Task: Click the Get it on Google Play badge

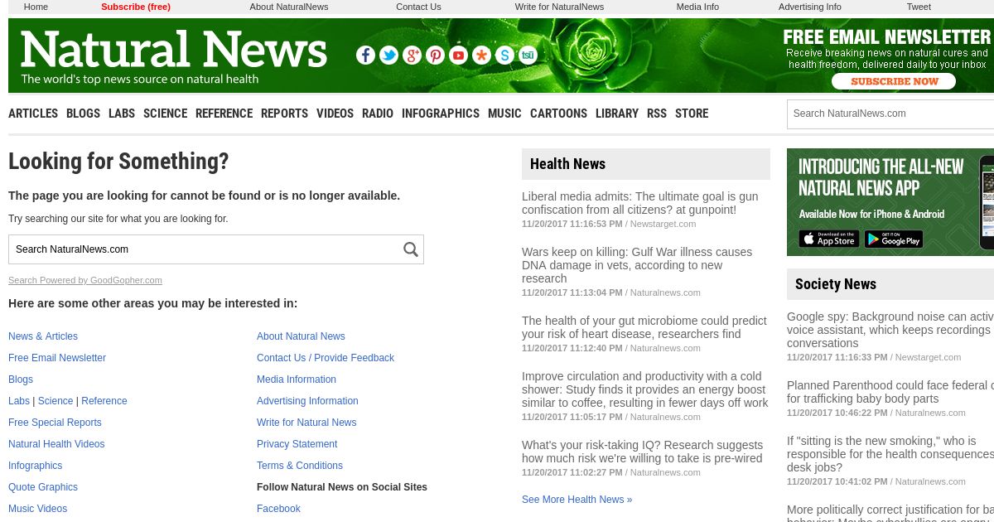Action: (894, 239)
